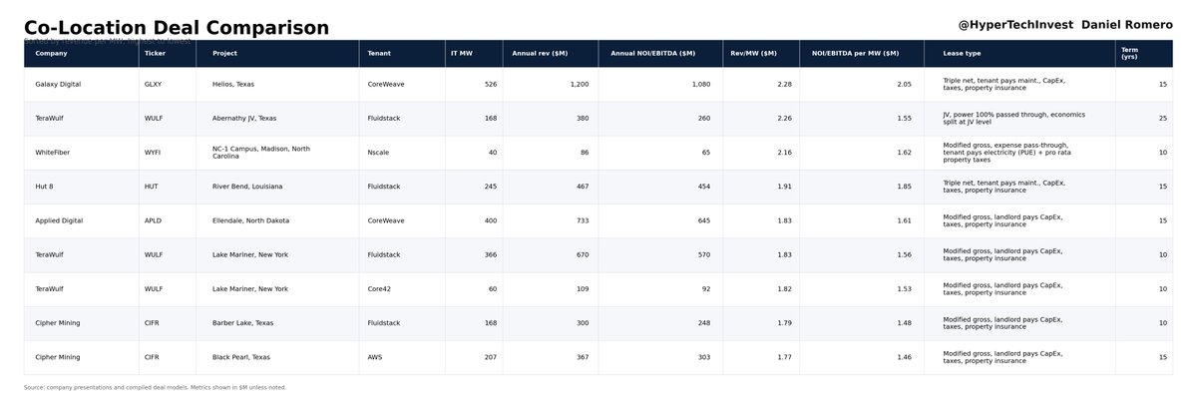Click the "JV, power 100% passed through" lease text
This screenshot has width=1197, height=399.
click(1013, 119)
